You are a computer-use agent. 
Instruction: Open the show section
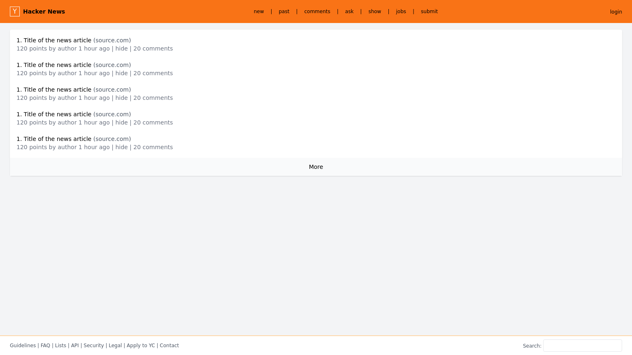375,12
